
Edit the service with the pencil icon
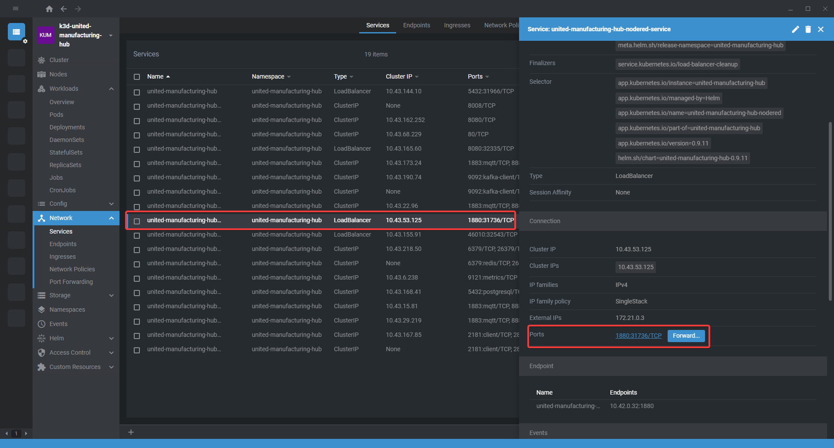click(x=795, y=29)
